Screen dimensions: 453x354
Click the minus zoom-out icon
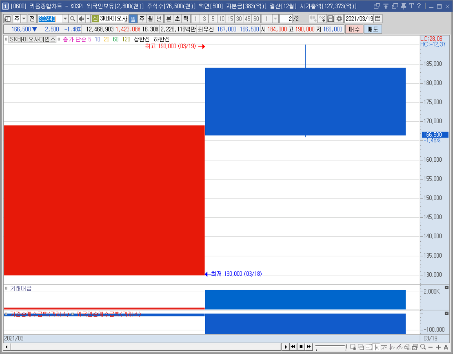[430, 347]
